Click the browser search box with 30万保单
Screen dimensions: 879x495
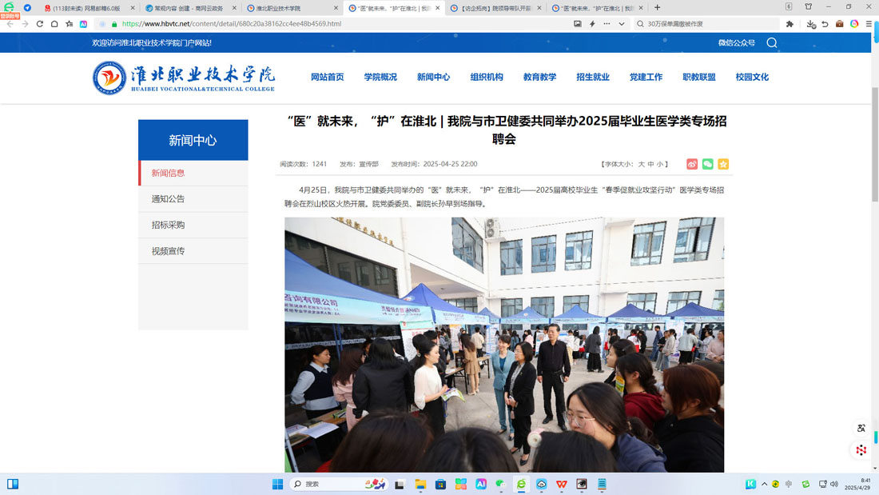[707, 23]
